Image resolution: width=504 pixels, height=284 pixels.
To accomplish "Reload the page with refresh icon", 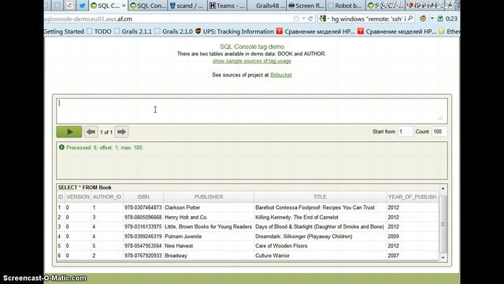I will (x=310, y=19).
